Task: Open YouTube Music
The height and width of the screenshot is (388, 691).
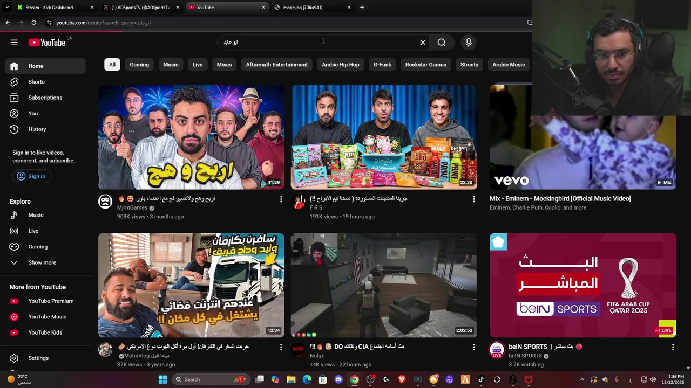Action: (x=45, y=317)
